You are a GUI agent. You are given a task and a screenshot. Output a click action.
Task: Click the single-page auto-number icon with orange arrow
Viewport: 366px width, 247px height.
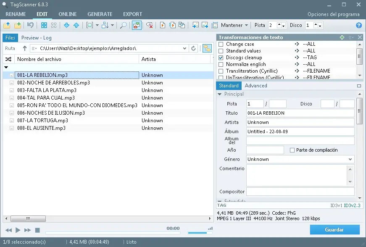(163, 25)
